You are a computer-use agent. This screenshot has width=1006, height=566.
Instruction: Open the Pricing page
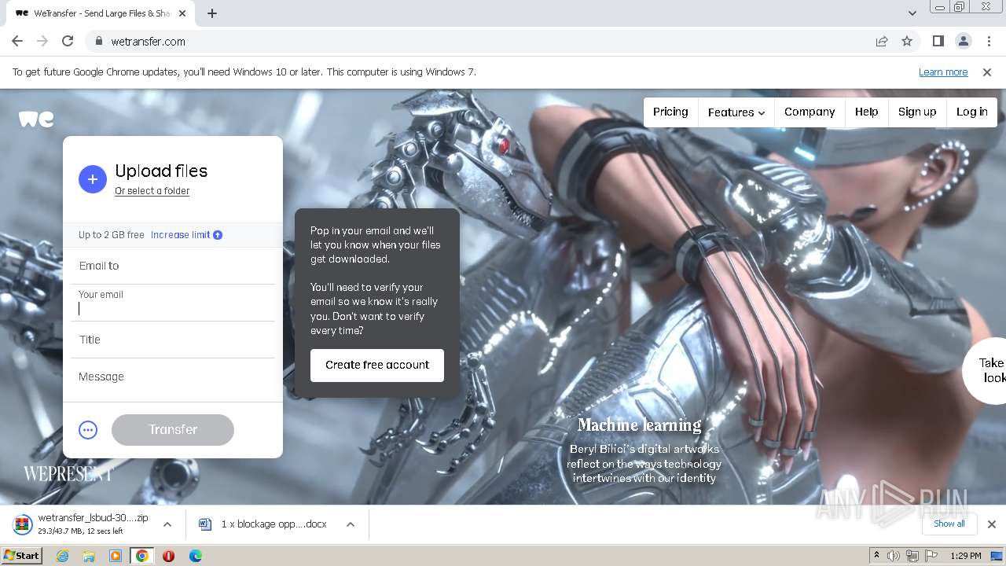click(x=670, y=112)
